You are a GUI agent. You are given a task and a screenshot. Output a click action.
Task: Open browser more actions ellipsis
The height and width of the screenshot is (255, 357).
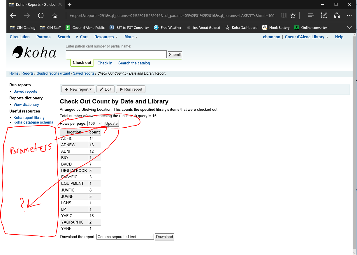(x=350, y=16)
